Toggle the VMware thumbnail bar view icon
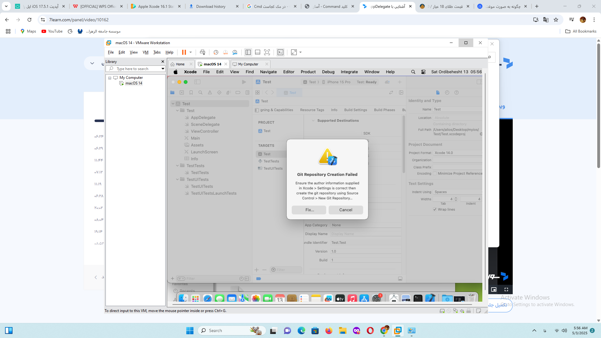Screen dimensions: 601x338 pos(258,52)
